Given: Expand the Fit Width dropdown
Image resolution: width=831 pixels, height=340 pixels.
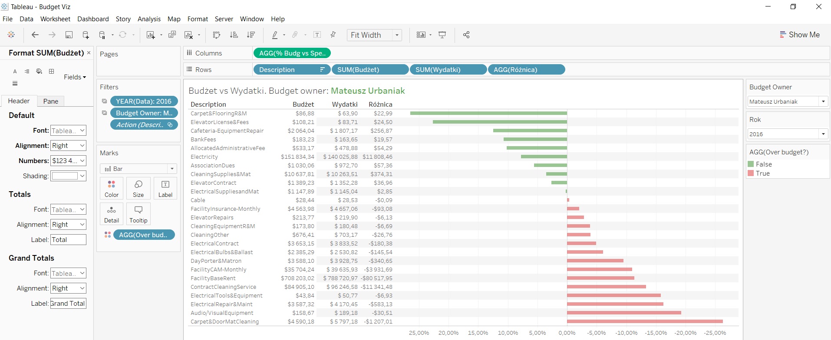Looking at the screenshot, I should [397, 35].
